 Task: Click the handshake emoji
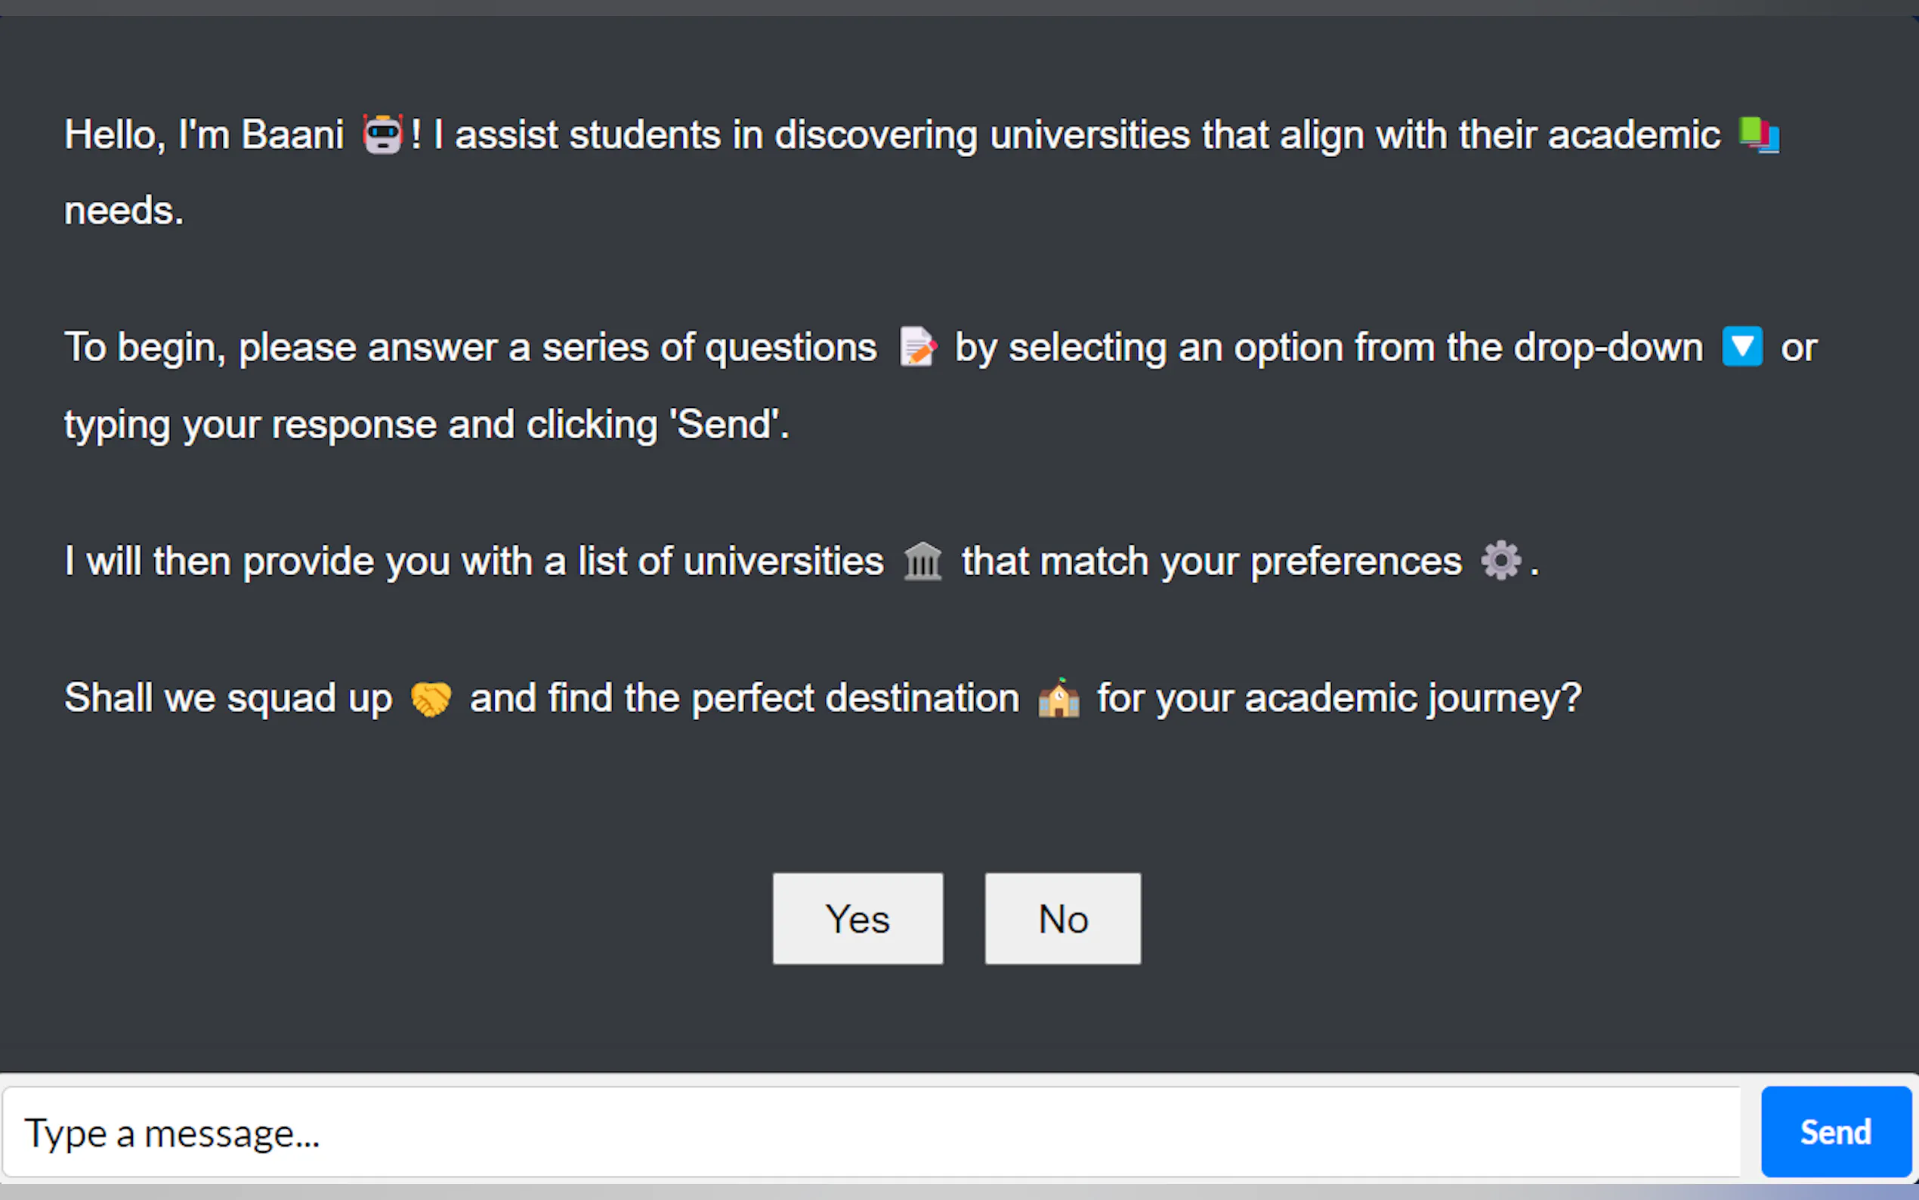pyautogui.click(x=431, y=698)
